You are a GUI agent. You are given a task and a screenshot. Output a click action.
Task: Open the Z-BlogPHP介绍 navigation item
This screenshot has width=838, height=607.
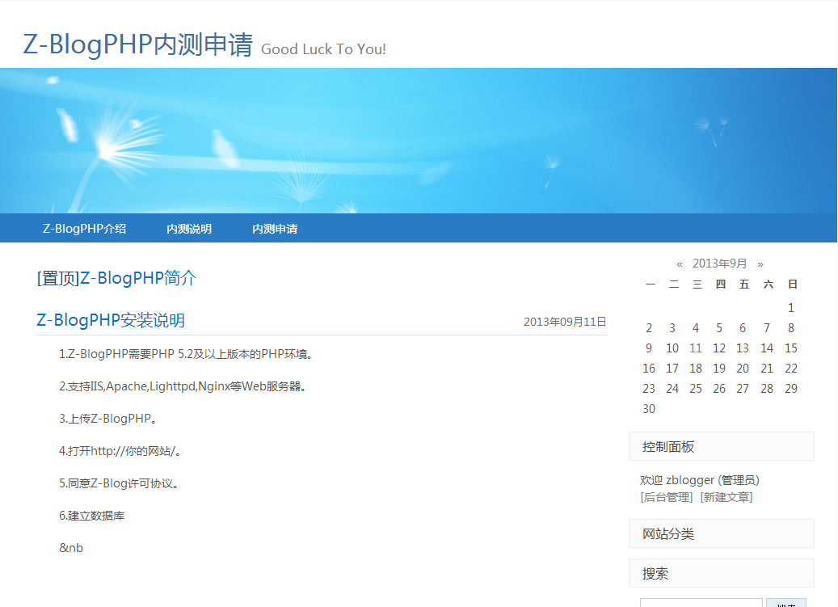point(84,229)
